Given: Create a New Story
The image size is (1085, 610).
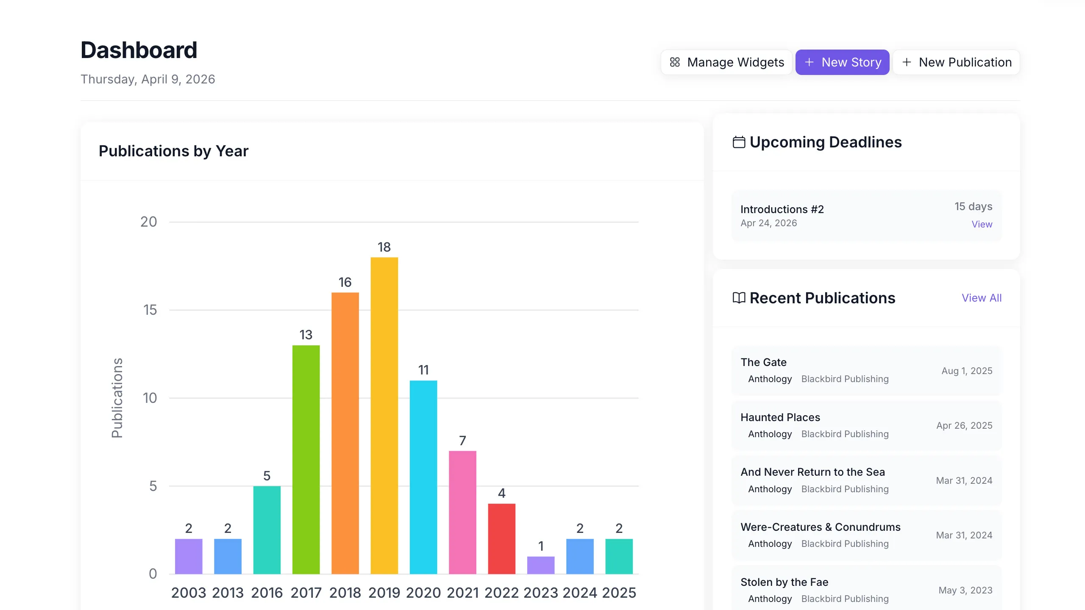Looking at the screenshot, I should tap(842, 62).
